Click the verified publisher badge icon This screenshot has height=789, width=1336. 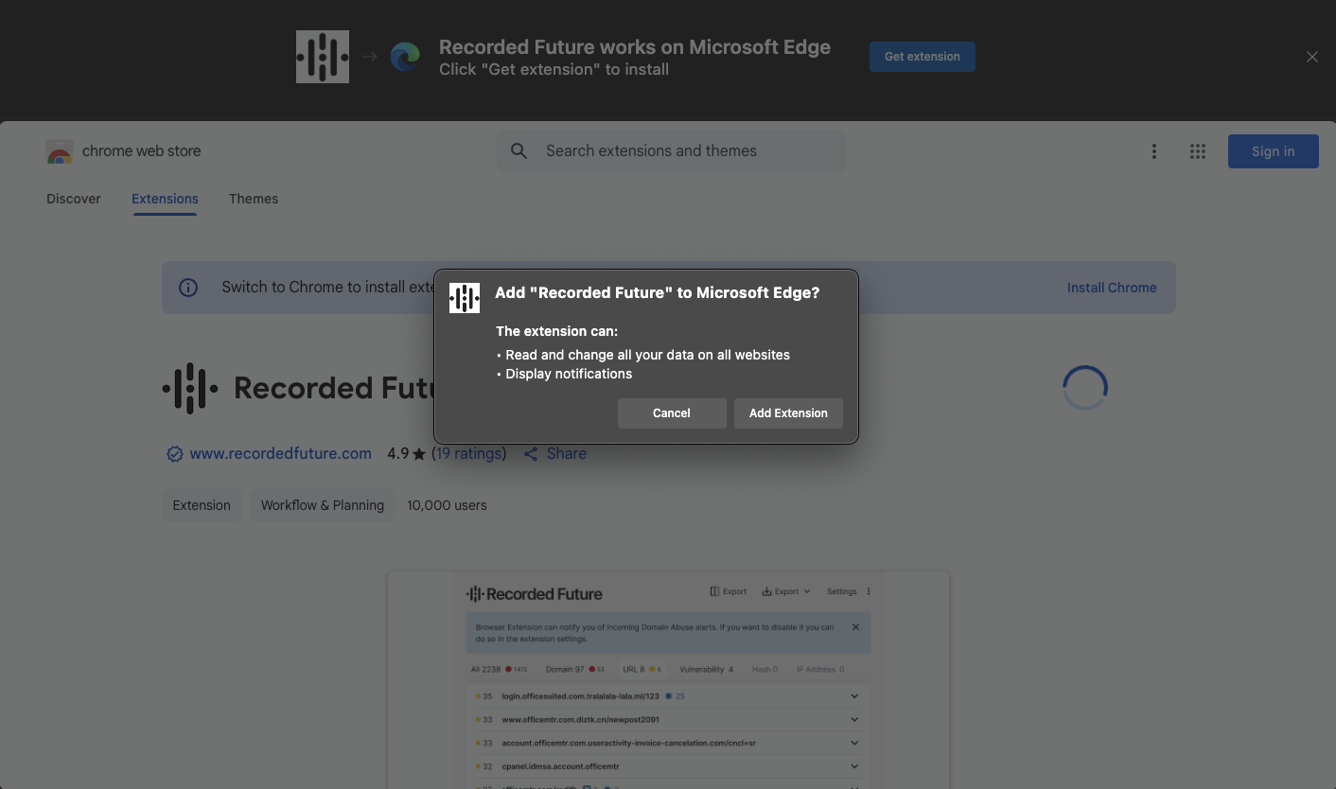(174, 454)
